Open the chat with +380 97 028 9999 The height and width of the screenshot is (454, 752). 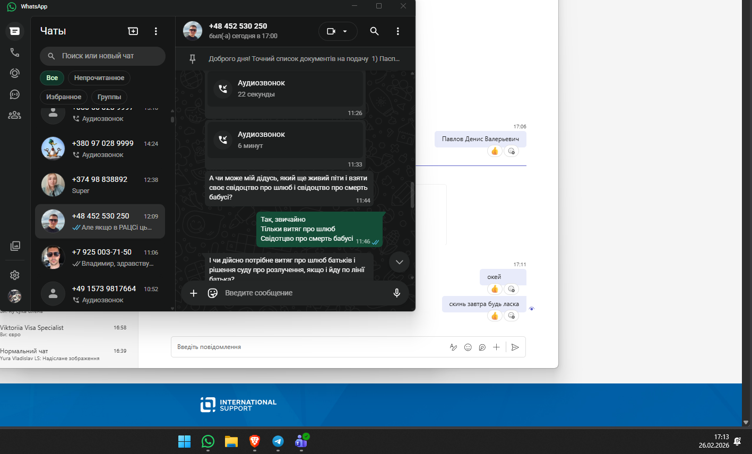[100, 149]
